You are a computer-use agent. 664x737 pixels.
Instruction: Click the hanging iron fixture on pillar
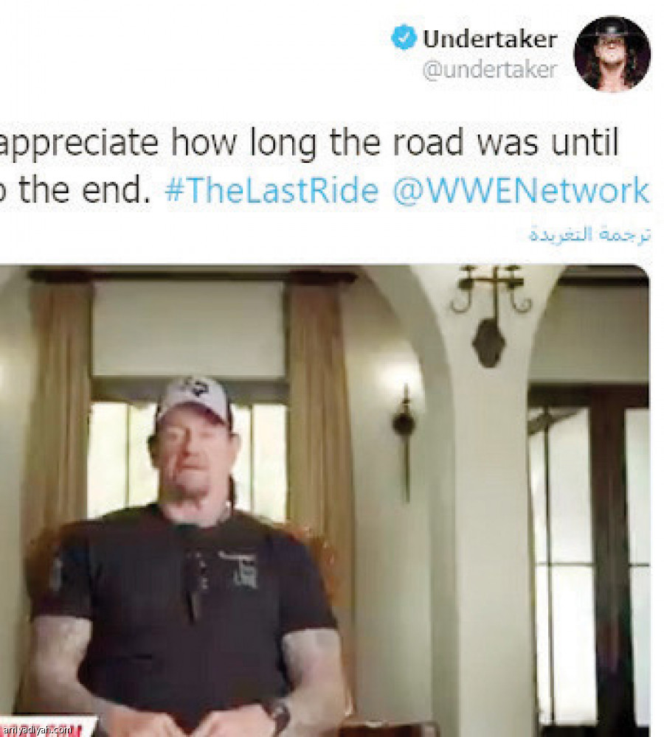(x=491, y=316)
